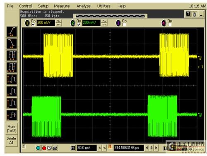Select the fall time measurement icon
Screen dimensions: 207x156
12,43
